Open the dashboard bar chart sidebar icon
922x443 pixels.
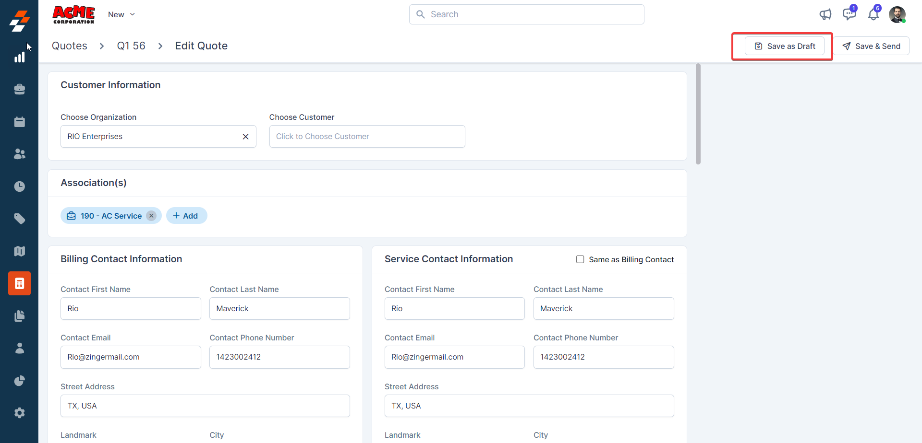(x=19, y=58)
